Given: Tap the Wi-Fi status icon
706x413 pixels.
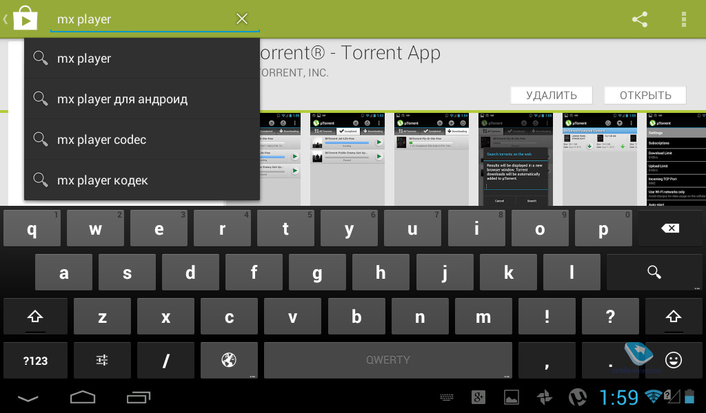Looking at the screenshot, I should tap(654, 396).
